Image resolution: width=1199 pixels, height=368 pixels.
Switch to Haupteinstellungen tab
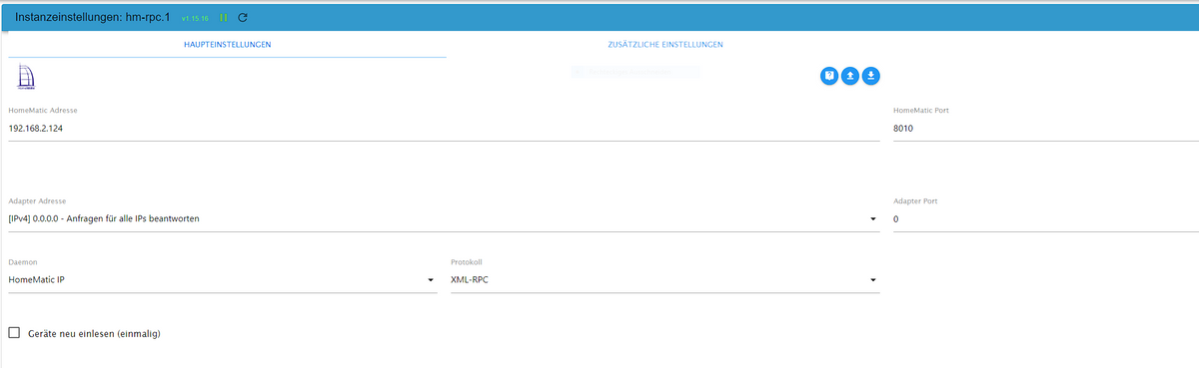click(227, 45)
